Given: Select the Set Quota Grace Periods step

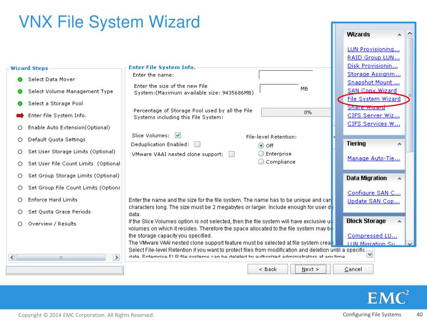Looking at the screenshot, I should (59, 212).
